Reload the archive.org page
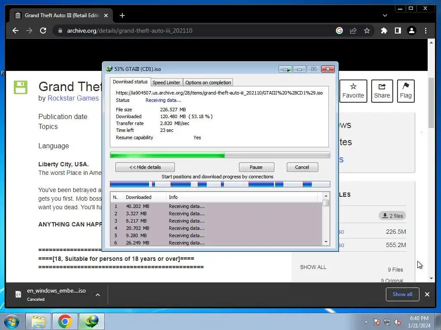 [x=43, y=31]
